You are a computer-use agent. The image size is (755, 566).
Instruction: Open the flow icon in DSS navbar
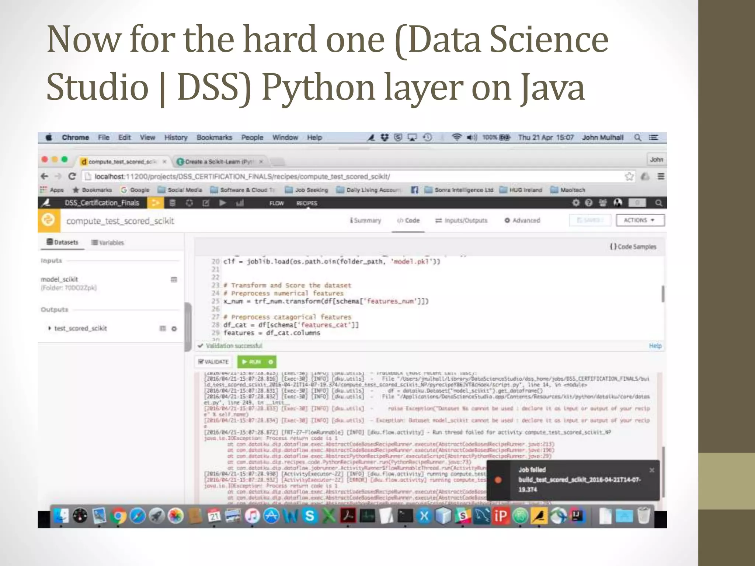pos(155,203)
